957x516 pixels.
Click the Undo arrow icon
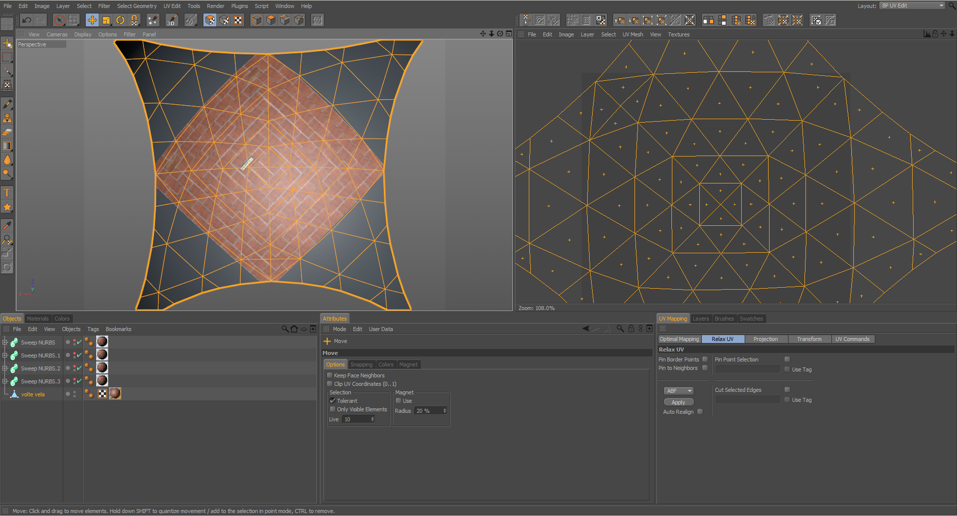27,20
